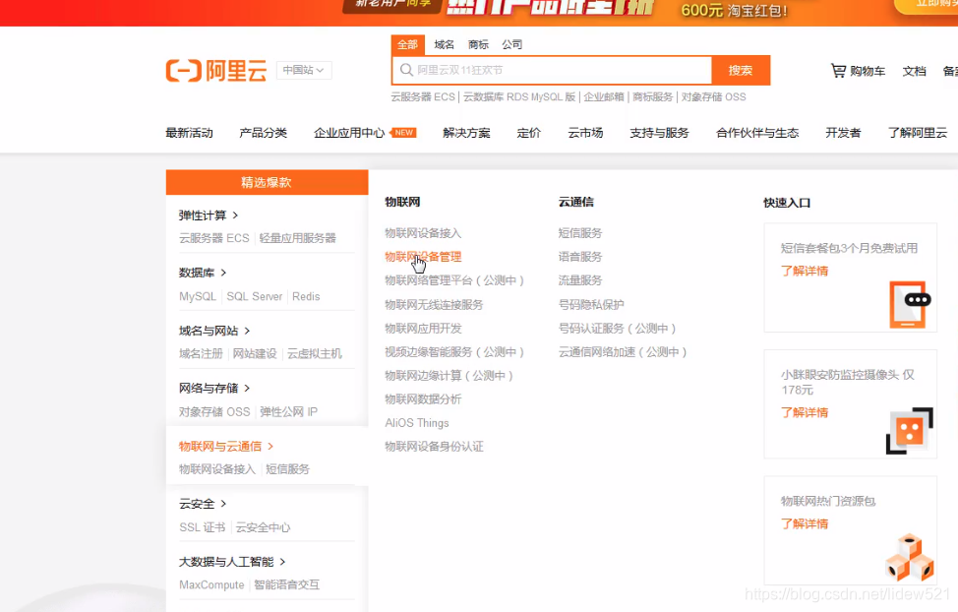Open the 产品分类 menu
Viewport: 958px width, 612px height.
(264, 133)
